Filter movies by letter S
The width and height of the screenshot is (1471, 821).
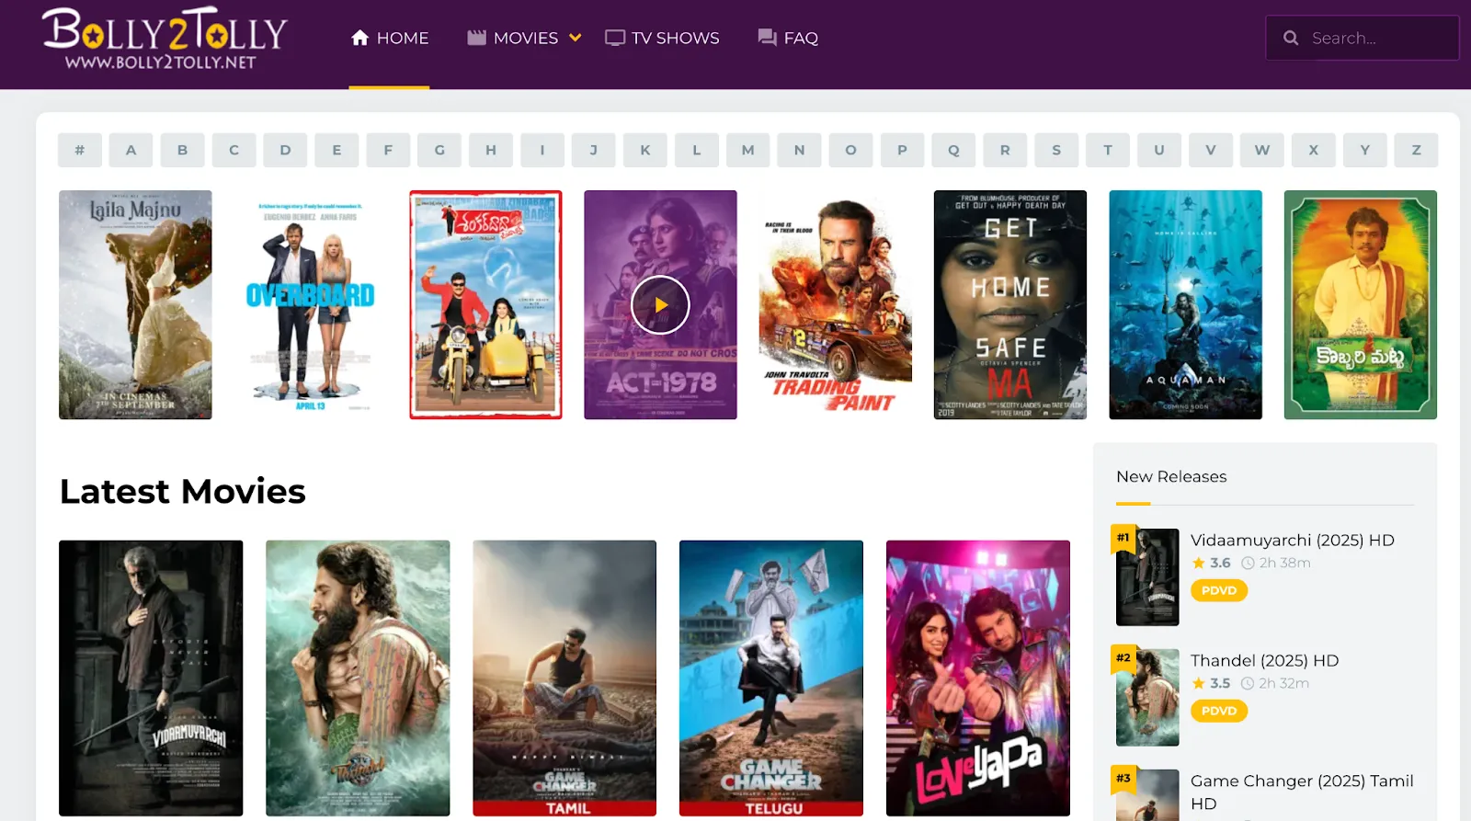coord(1056,150)
